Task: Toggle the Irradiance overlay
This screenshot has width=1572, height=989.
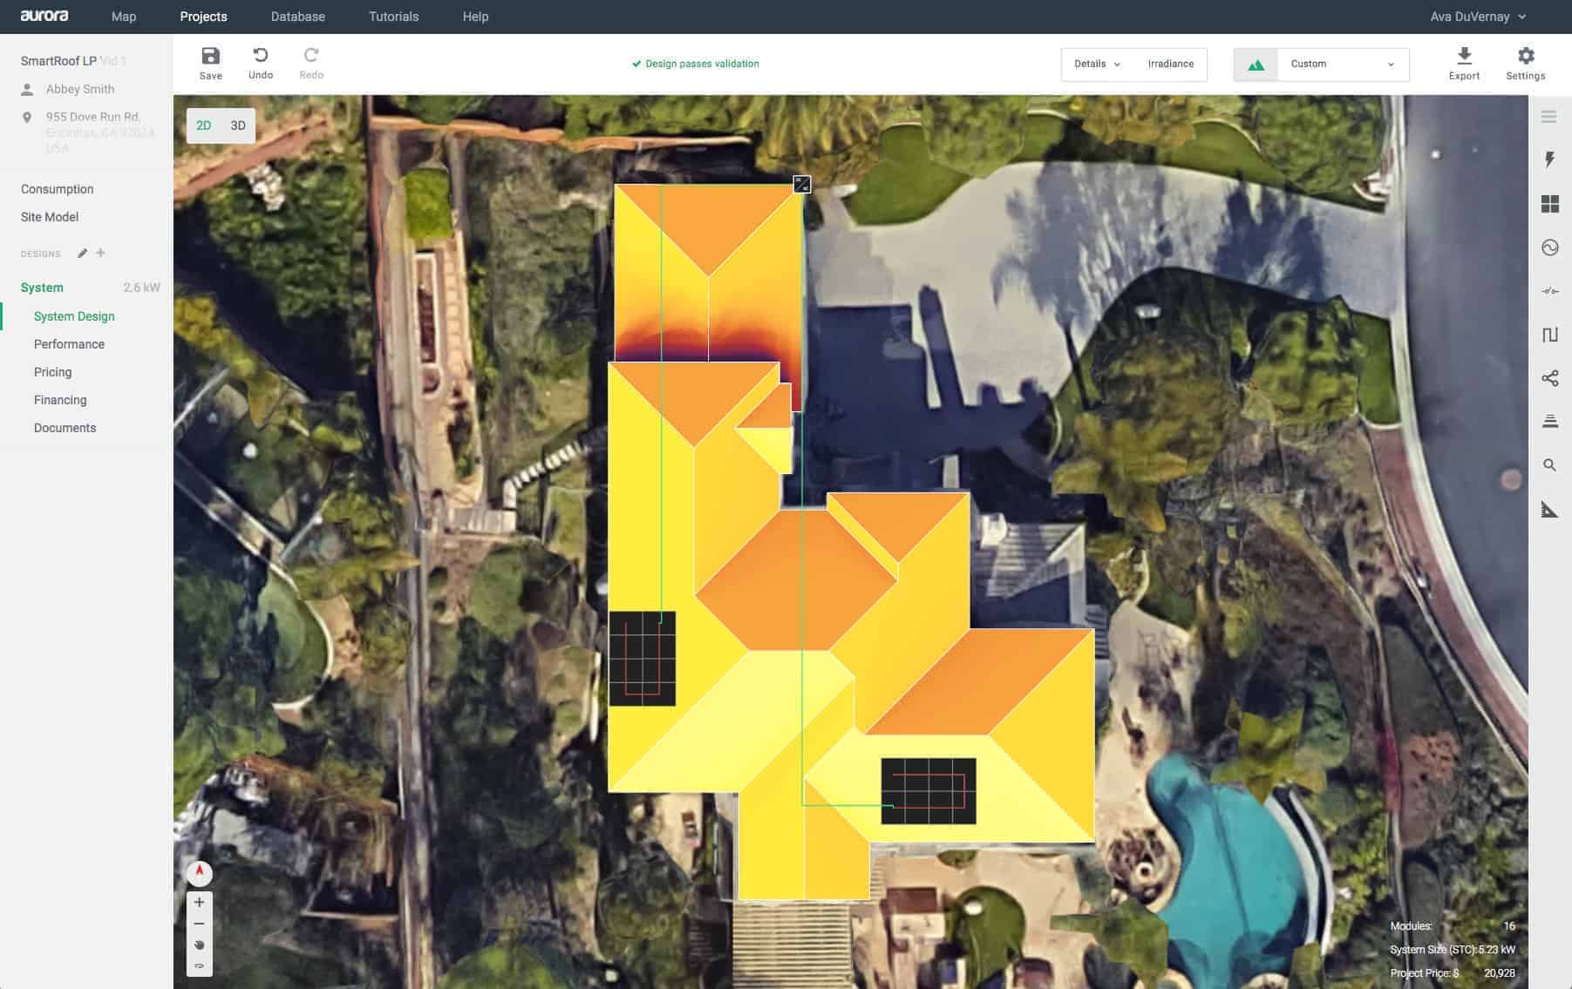Action: (1170, 64)
